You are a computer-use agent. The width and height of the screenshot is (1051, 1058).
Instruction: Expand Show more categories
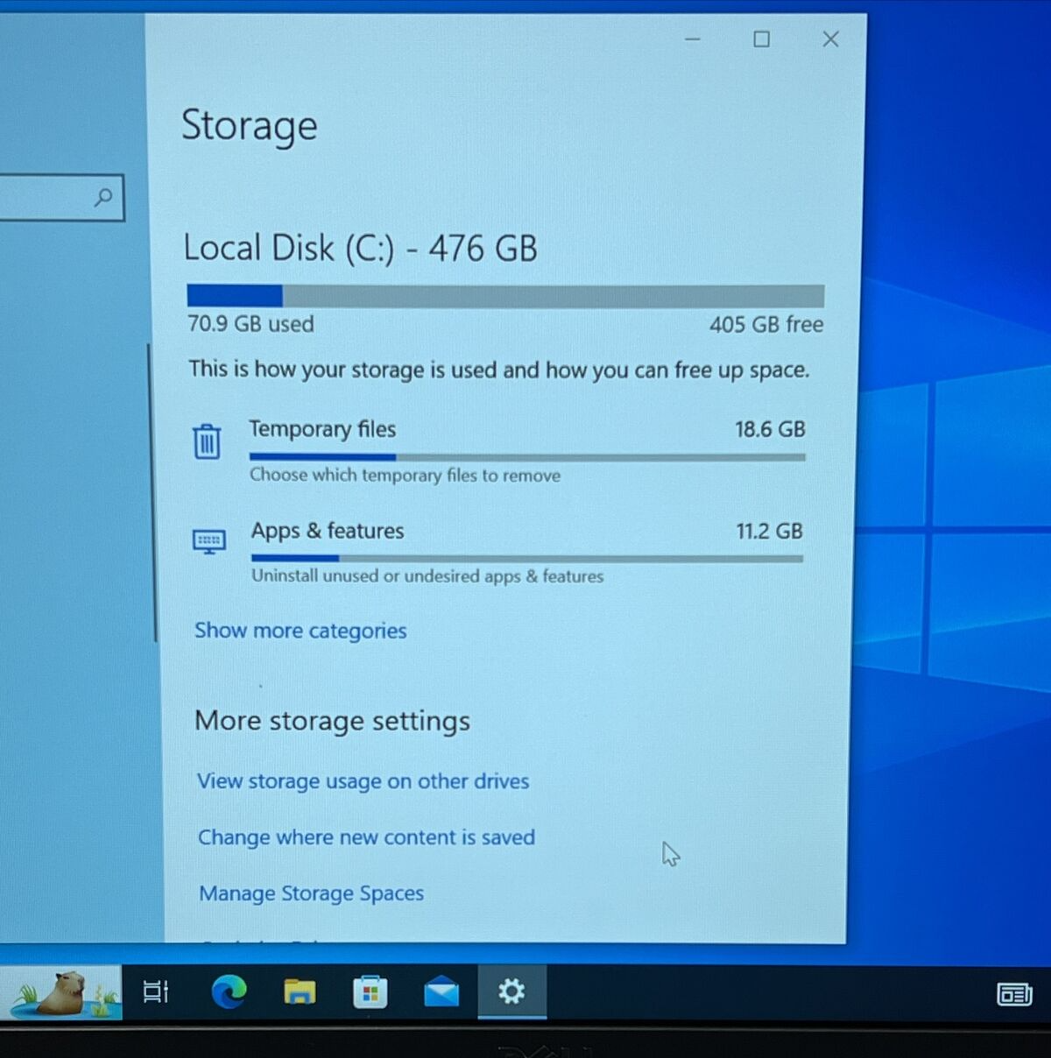pos(300,631)
